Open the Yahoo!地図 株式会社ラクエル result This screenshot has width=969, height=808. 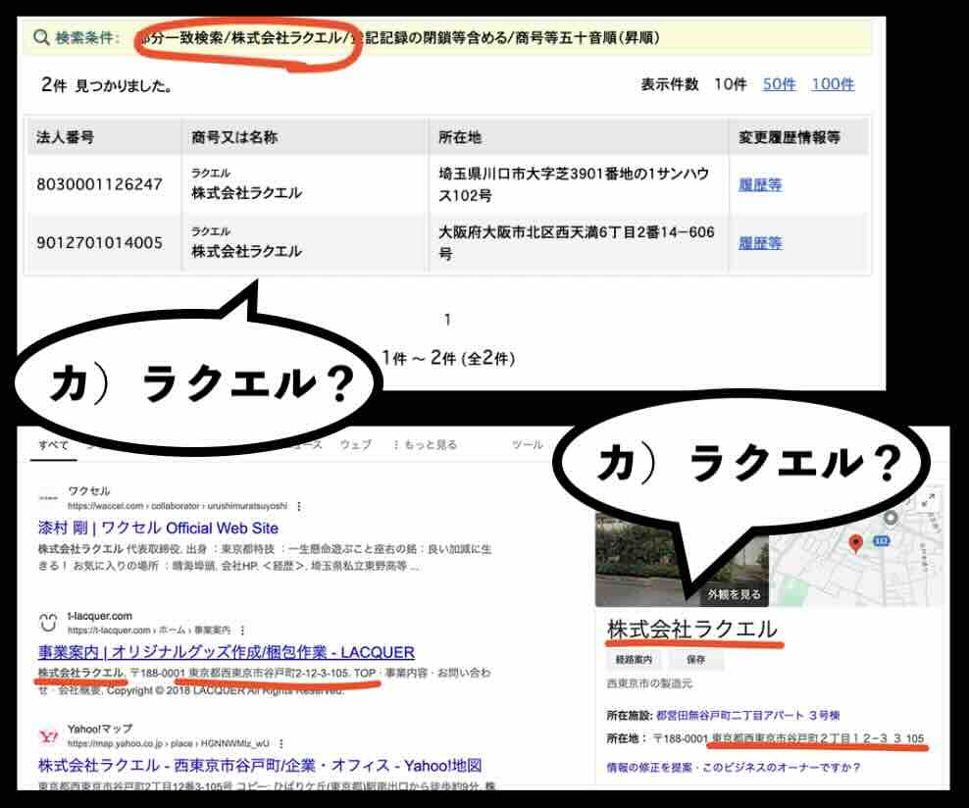260,766
